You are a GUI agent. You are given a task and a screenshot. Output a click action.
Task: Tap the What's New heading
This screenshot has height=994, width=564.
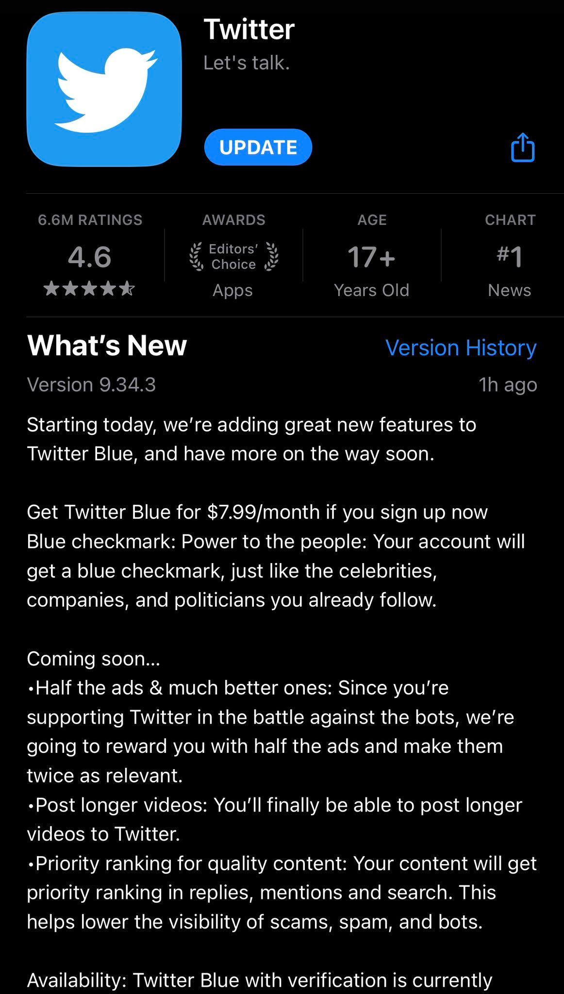coord(107,346)
